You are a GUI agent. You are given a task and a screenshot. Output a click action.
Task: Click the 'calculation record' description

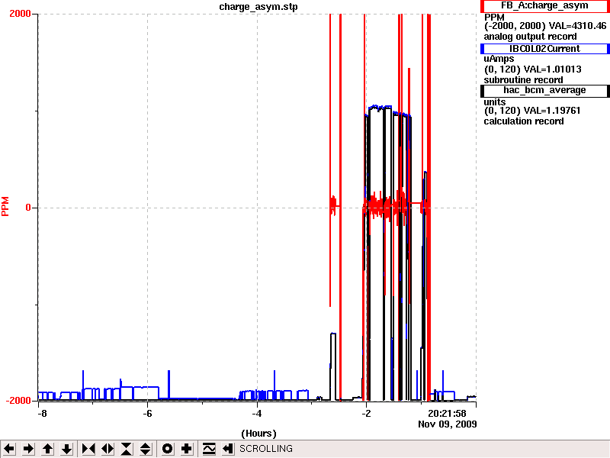(524, 121)
